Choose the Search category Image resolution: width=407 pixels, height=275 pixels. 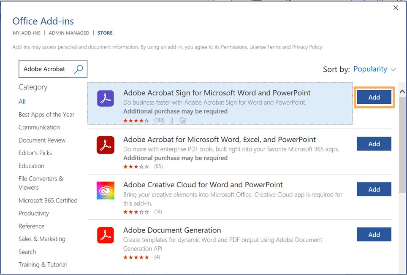pos(27,252)
